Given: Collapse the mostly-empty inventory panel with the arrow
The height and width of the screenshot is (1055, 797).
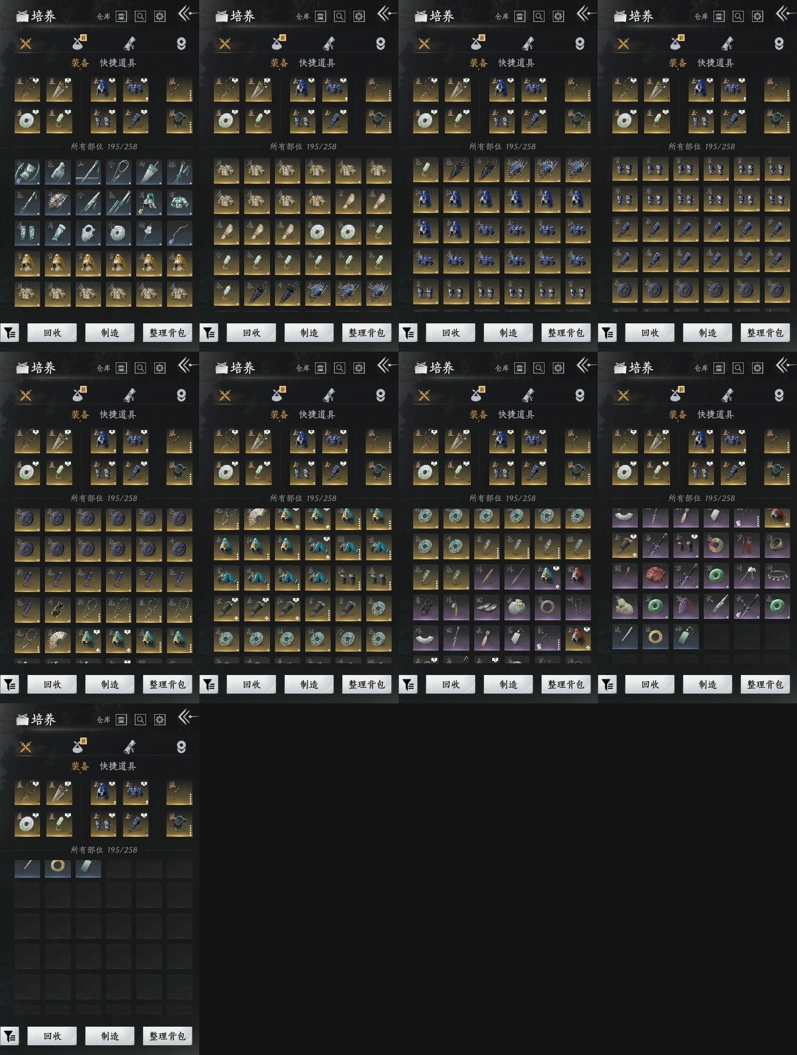Looking at the screenshot, I should pyautogui.click(x=188, y=717).
